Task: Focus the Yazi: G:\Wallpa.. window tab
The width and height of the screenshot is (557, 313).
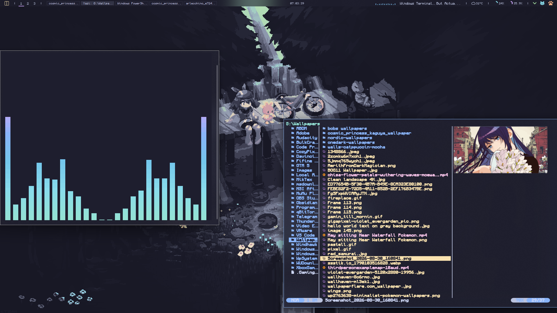Action: coord(97,3)
